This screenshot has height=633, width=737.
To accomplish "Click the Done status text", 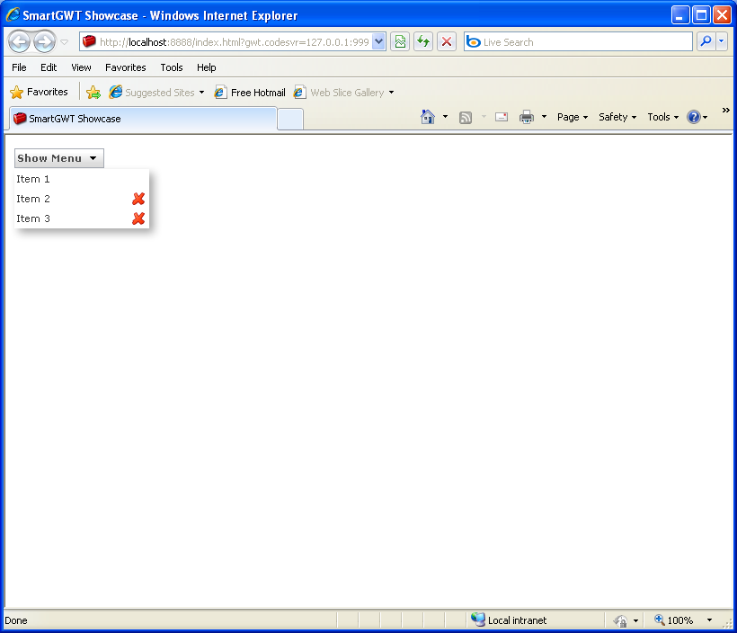I will pyautogui.click(x=15, y=620).
